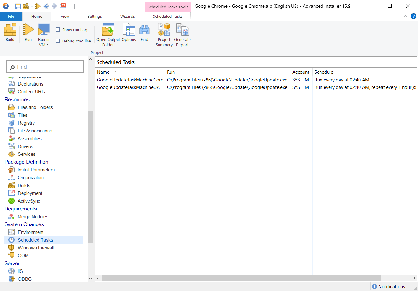Open File Associations page

[x=35, y=131]
